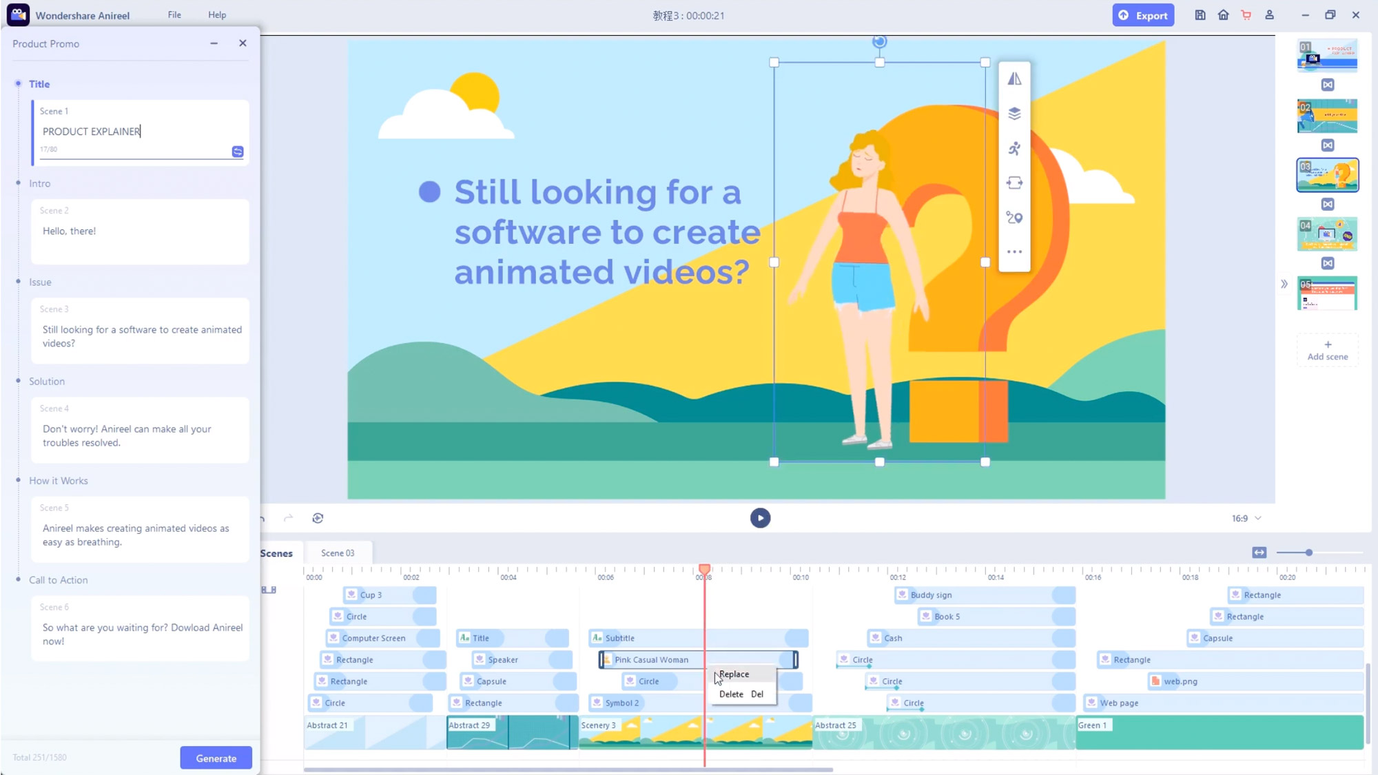Click the layer stacking/reorder icon
The height and width of the screenshot is (775, 1378).
click(1015, 114)
